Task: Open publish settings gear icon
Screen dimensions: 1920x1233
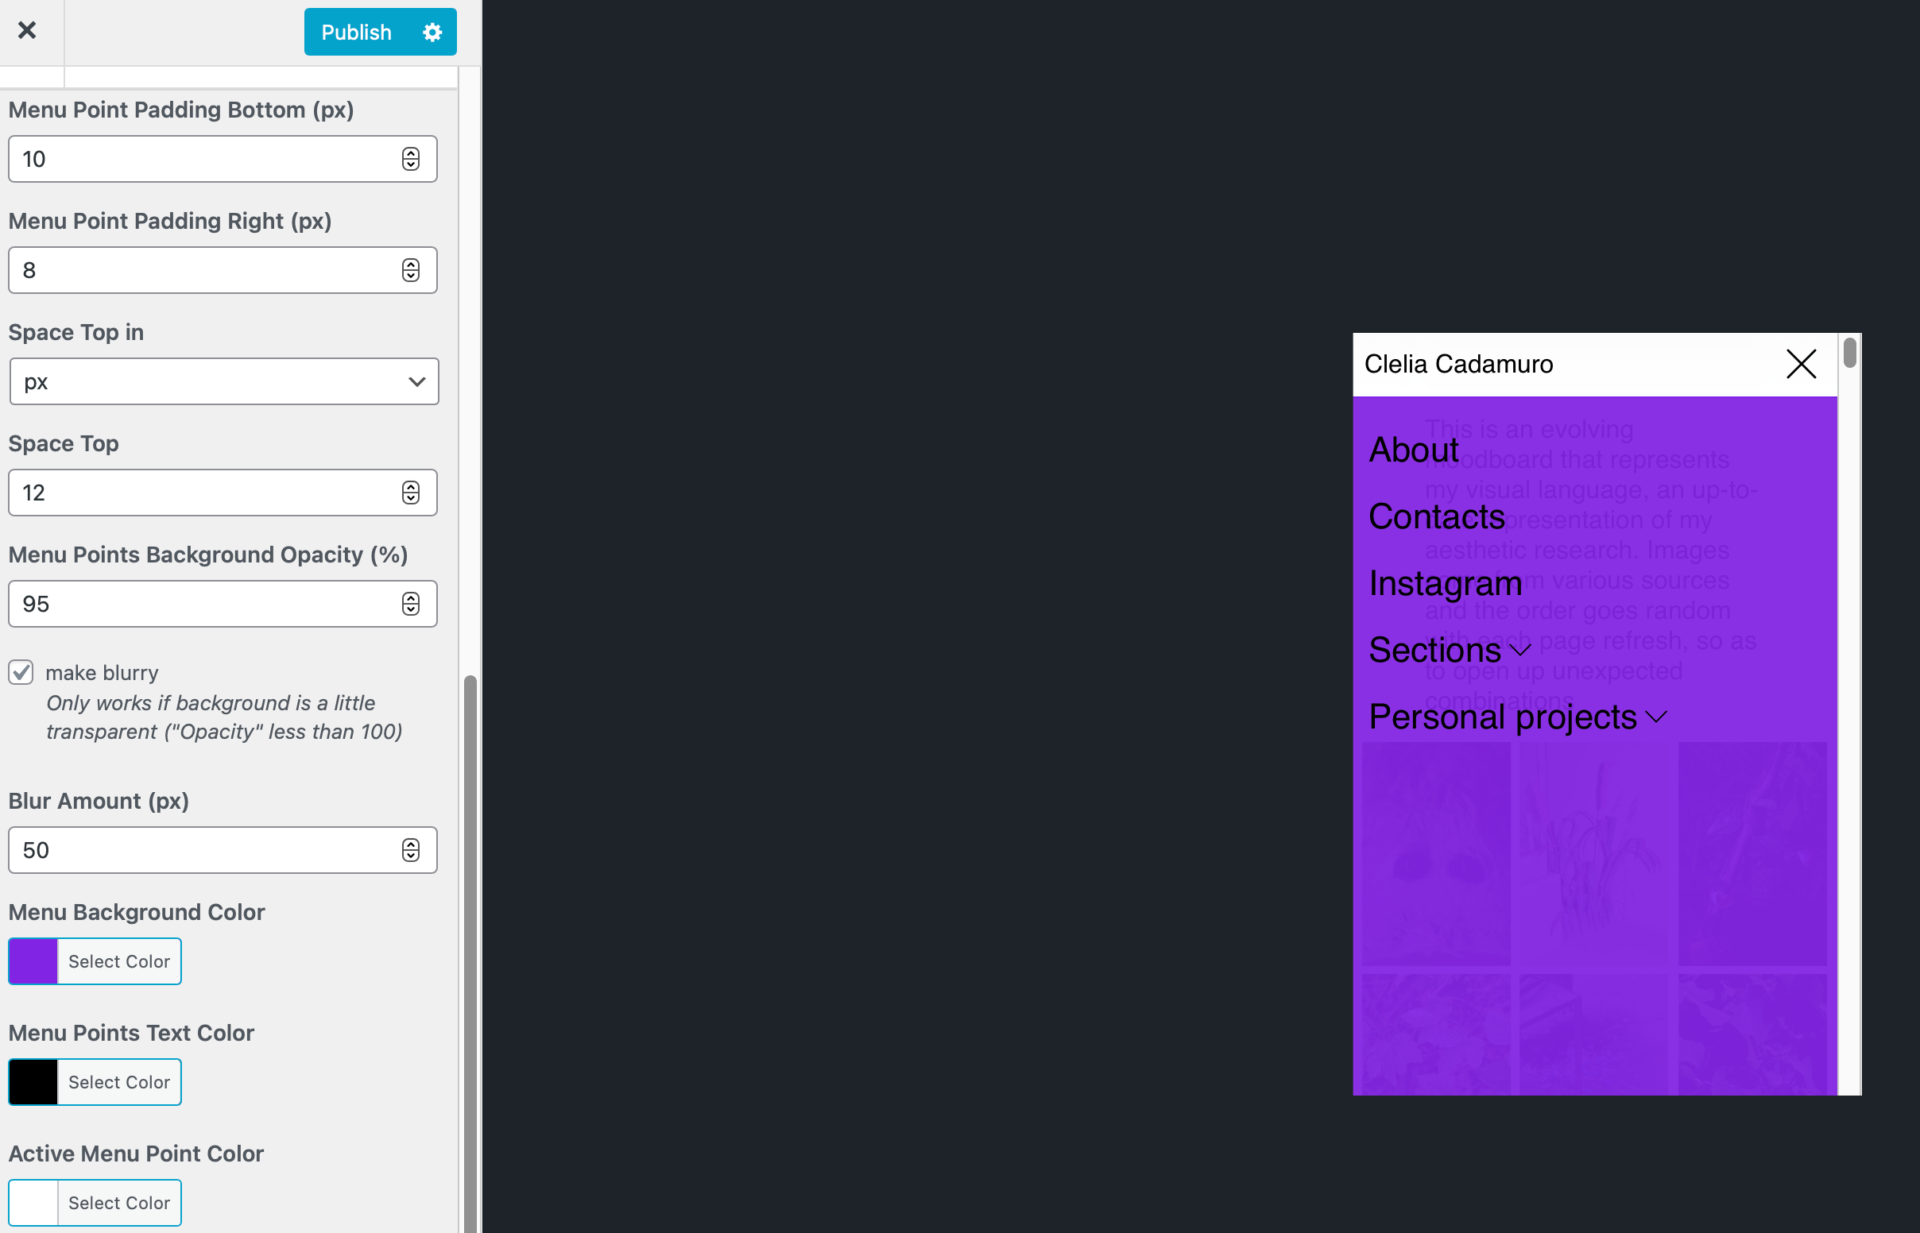Action: (432, 32)
